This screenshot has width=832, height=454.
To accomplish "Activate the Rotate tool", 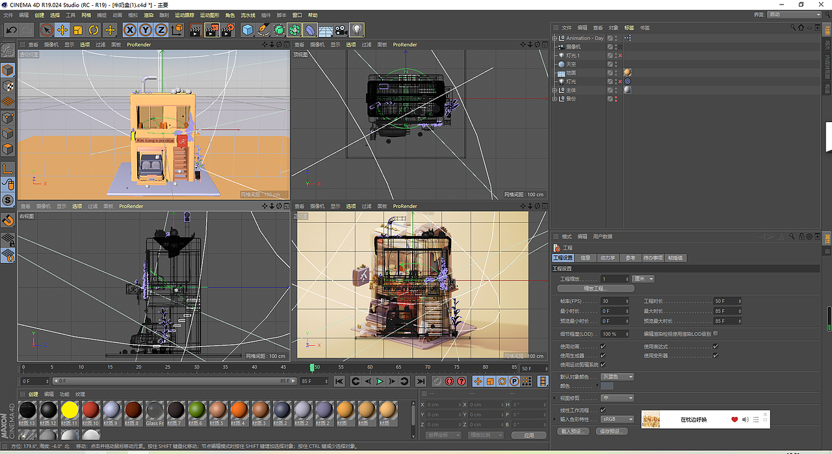I will click(x=94, y=30).
